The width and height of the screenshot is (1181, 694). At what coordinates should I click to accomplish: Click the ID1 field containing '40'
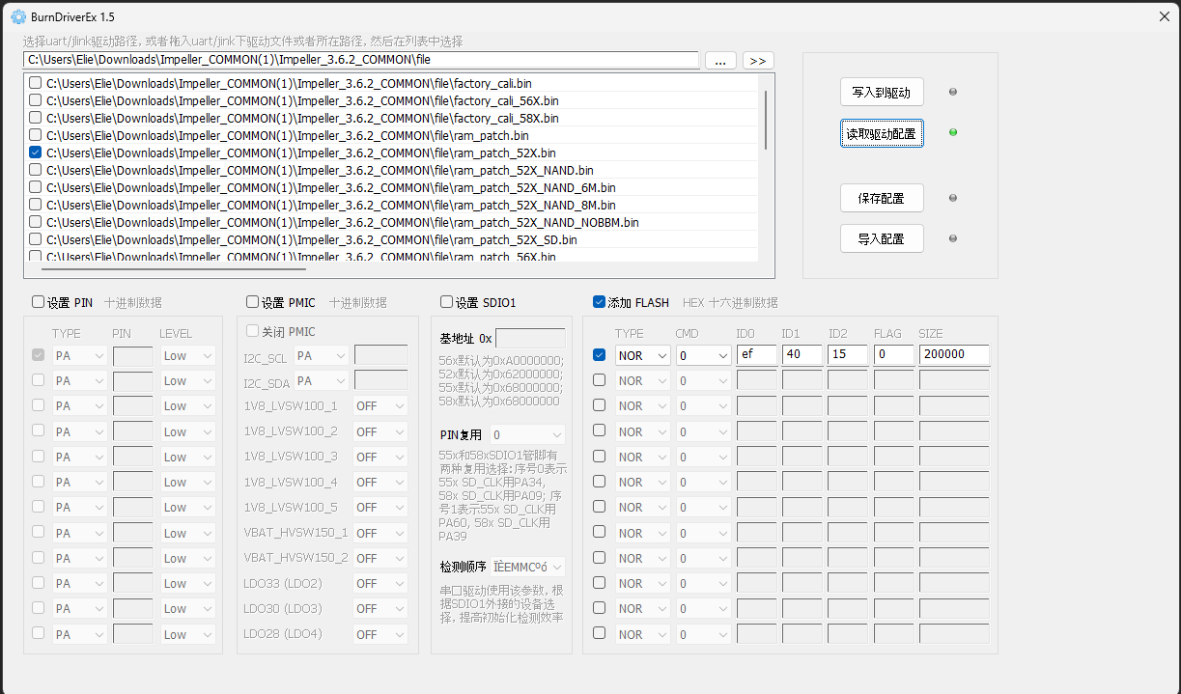(x=802, y=354)
